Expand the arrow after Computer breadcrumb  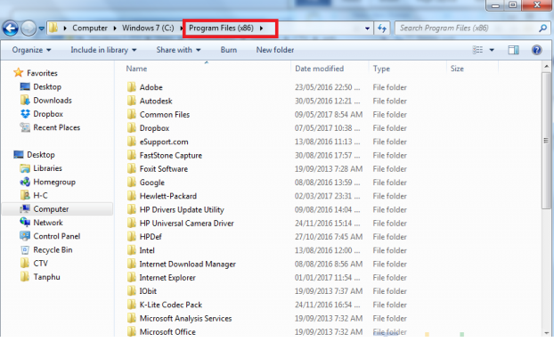[115, 28]
